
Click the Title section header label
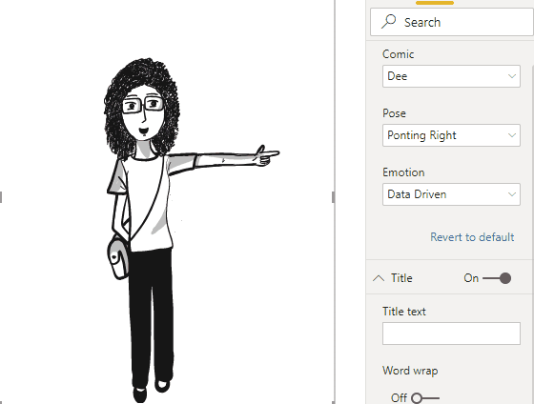[x=401, y=278]
